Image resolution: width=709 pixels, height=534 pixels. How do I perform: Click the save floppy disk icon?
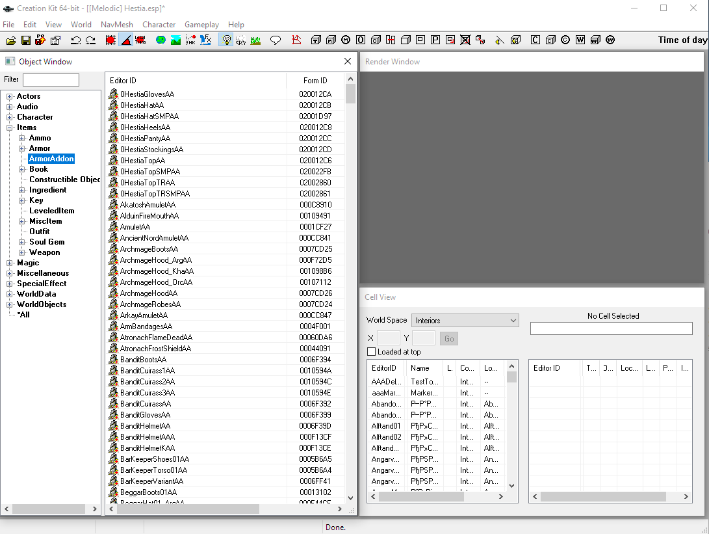pos(26,40)
